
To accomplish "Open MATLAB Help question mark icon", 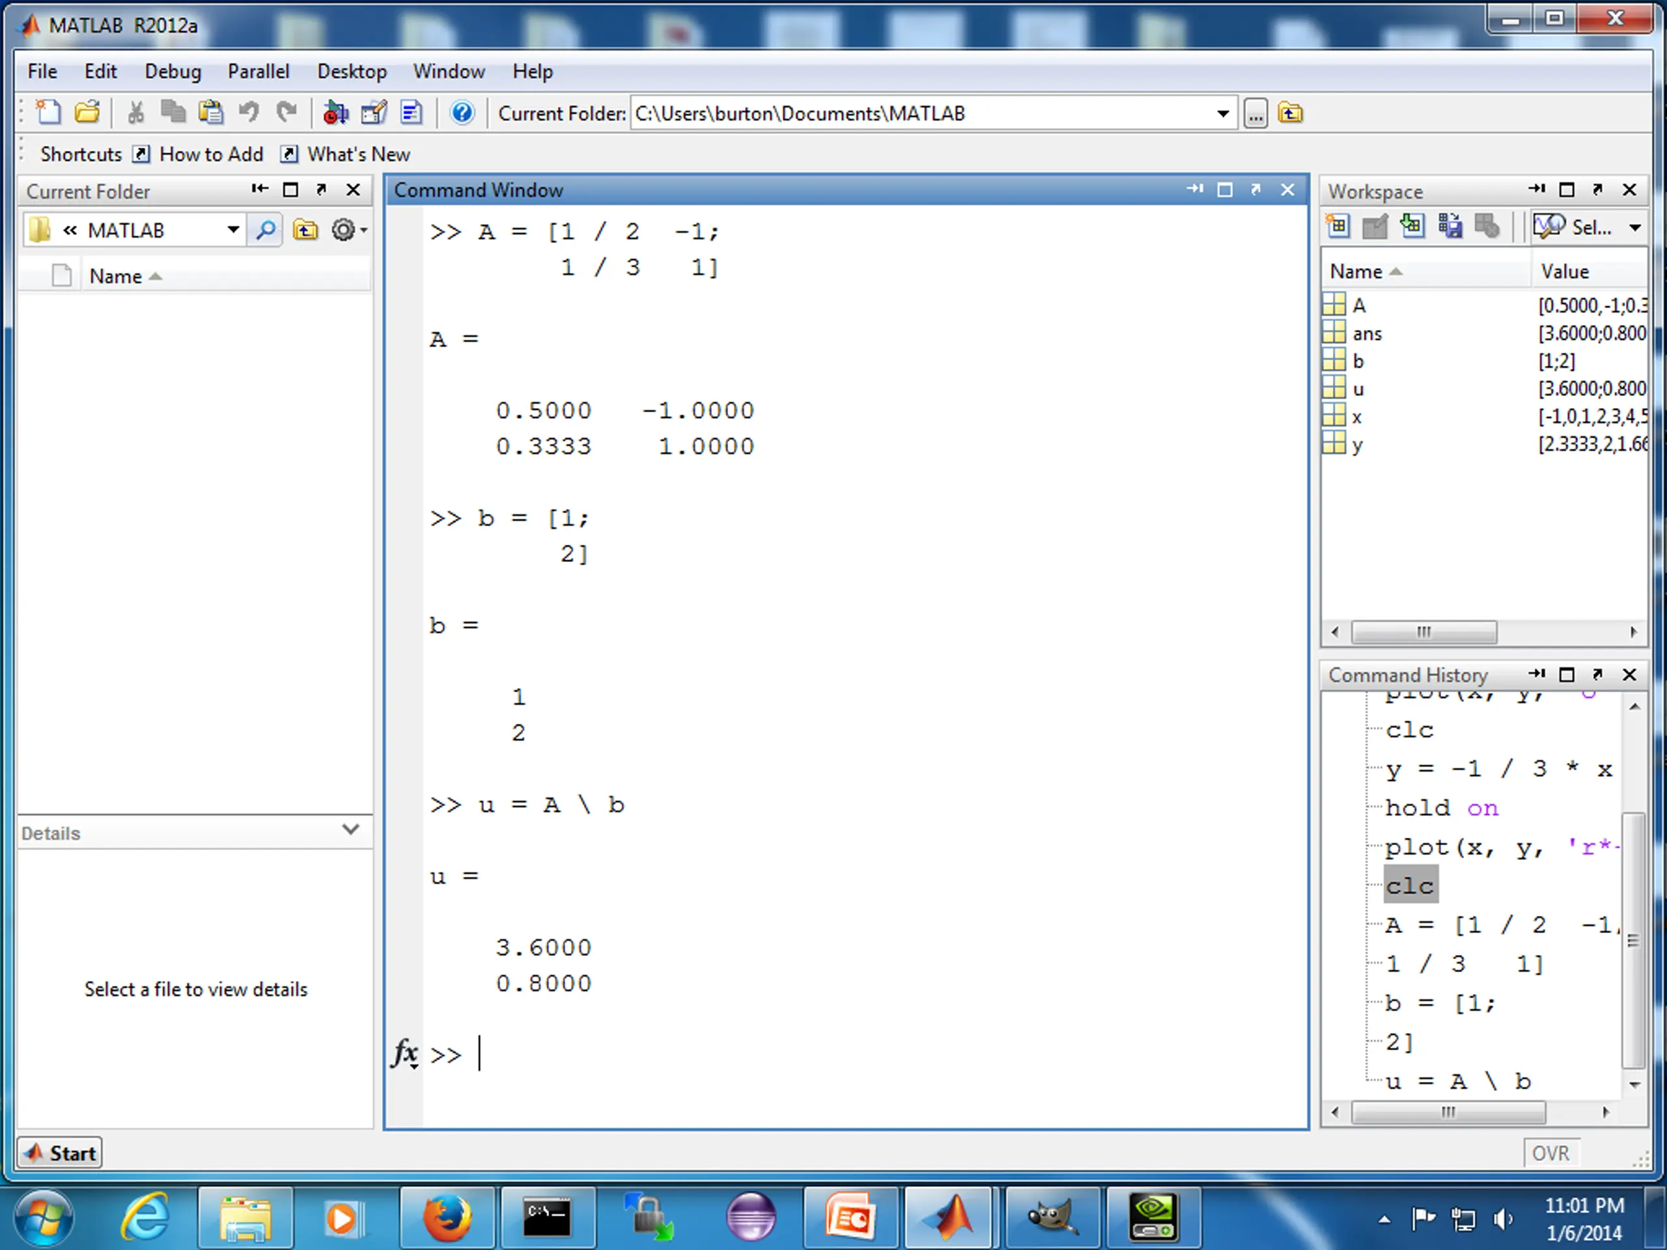I will click(x=462, y=113).
